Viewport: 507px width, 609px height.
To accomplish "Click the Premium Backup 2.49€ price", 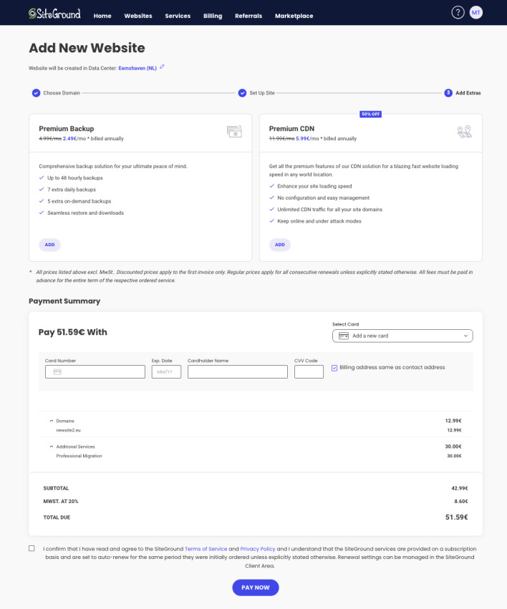I will [x=69, y=139].
